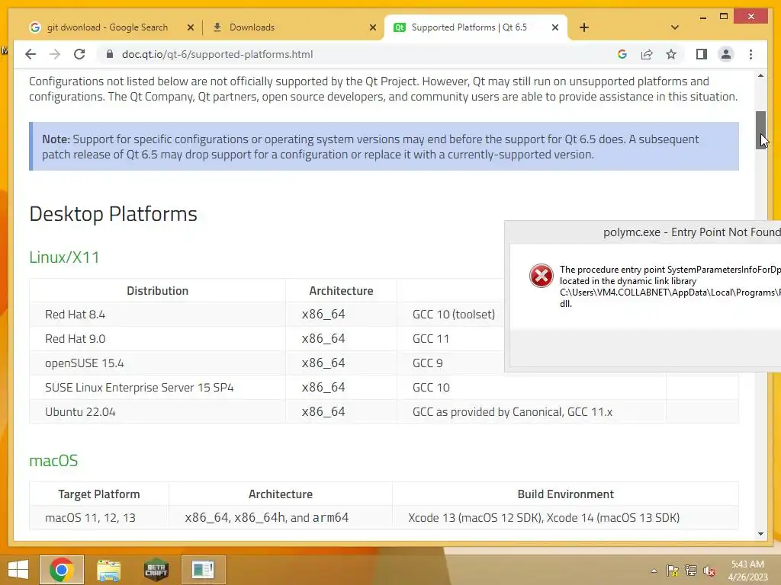Click the Linux table Architecture column header
The image size is (781, 585).
point(341,290)
